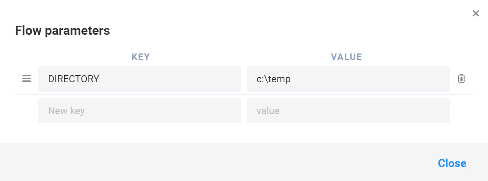Remove the c:\temp parameter row via trash can
488x181 pixels.
point(461,79)
